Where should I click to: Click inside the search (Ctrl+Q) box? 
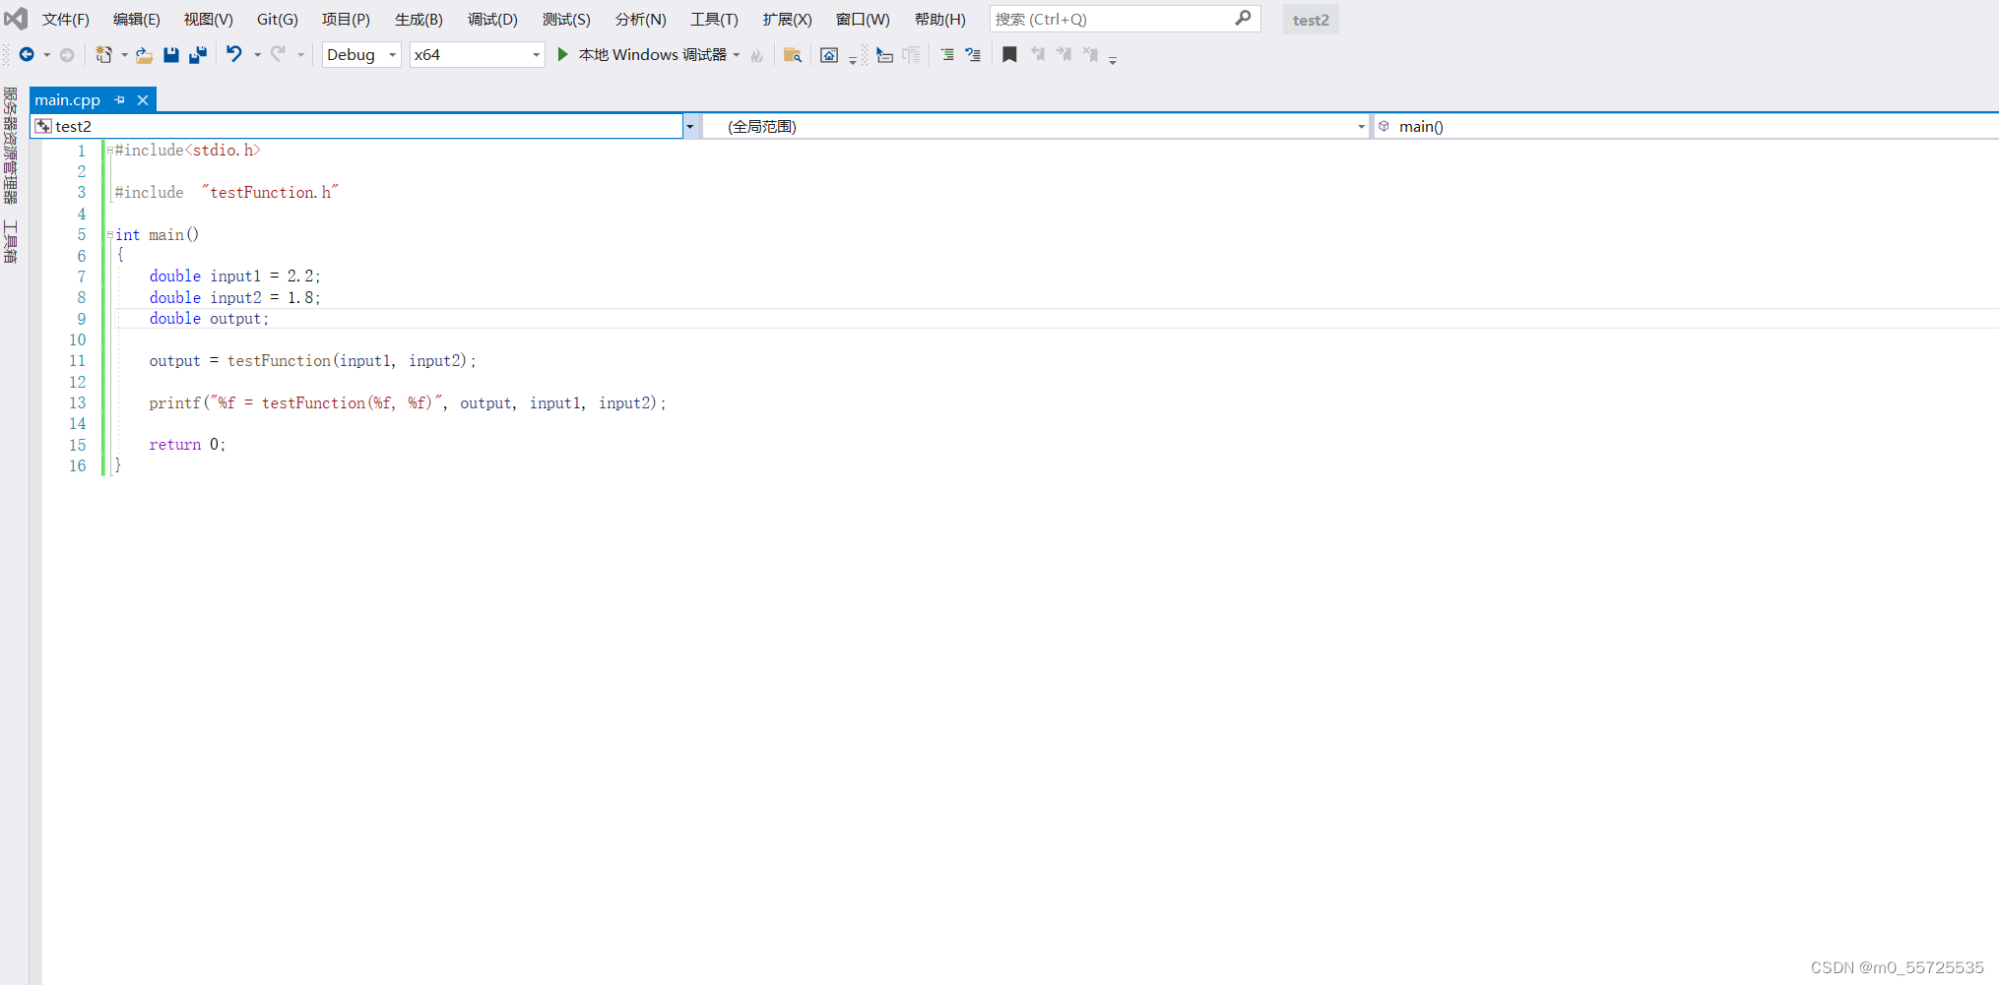click(x=1103, y=19)
